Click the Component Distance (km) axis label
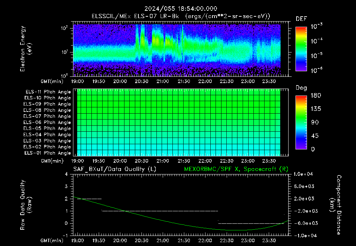Image resolution: width=356 pixels, height=246 pixels. (335, 205)
